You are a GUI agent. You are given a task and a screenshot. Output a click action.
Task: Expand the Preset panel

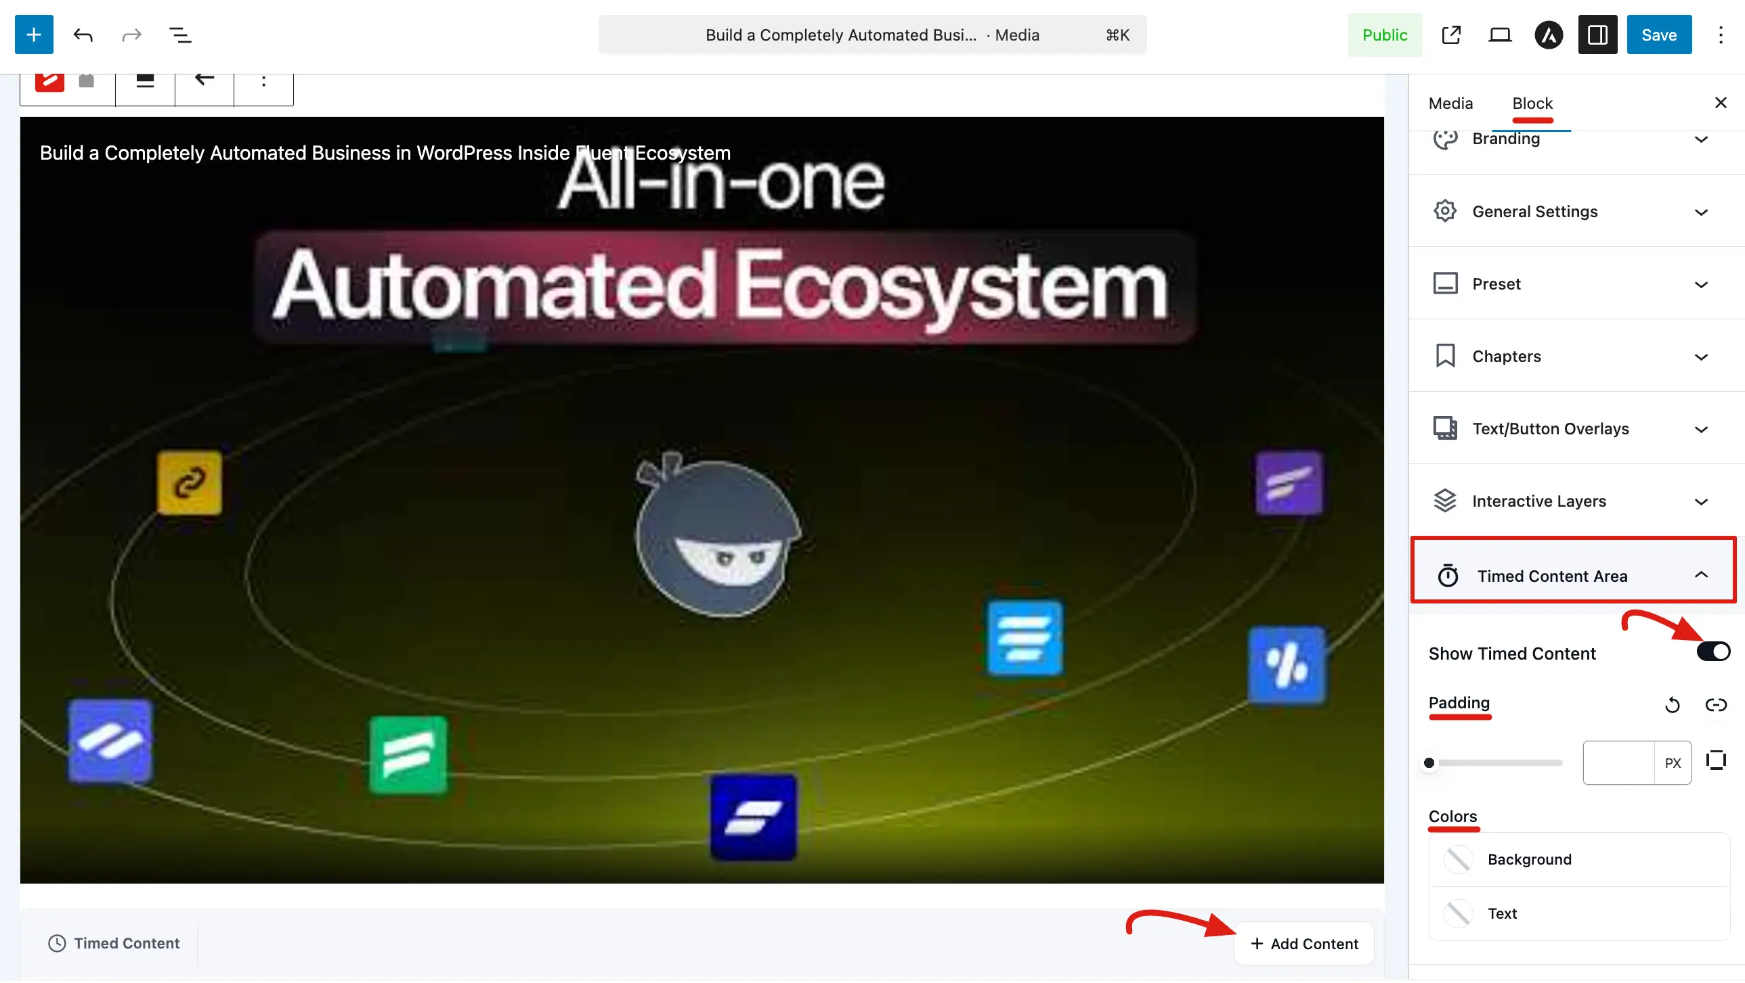coord(1577,283)
